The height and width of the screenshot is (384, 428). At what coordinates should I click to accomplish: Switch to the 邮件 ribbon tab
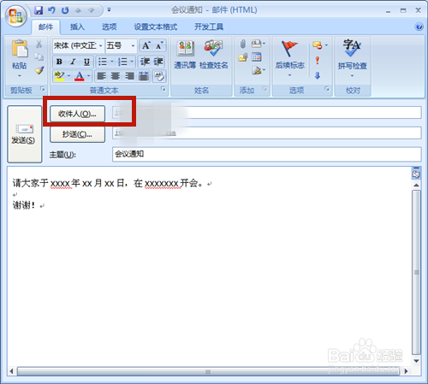46,27
